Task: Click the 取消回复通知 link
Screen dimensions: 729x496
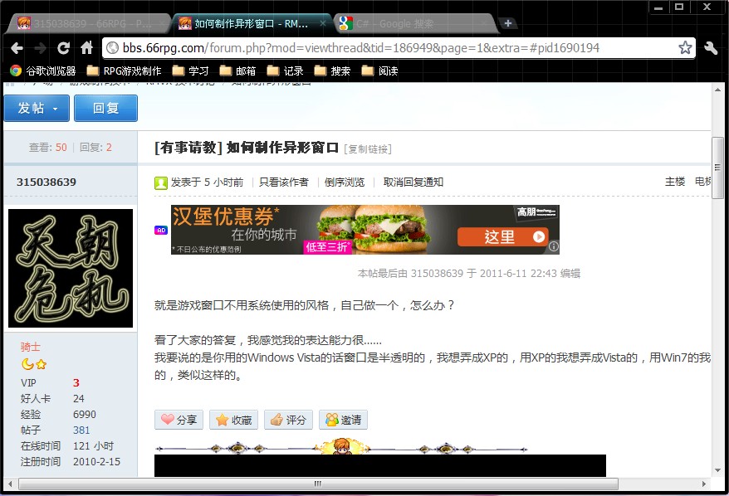Action: (x=413, y=182)
